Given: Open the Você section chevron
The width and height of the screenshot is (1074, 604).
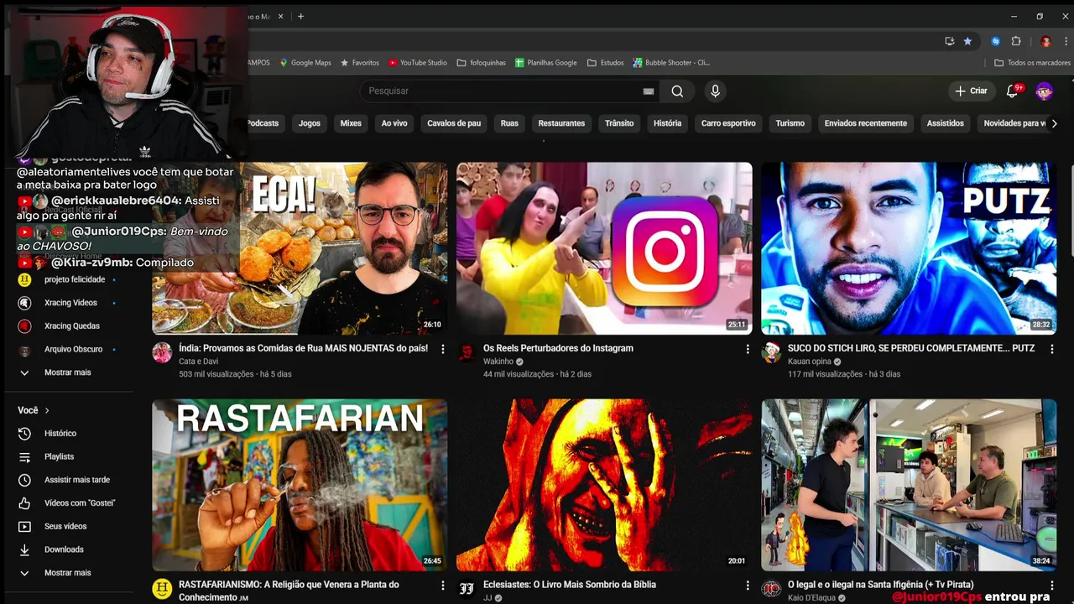Looking at the screenshot, I should pyautogui.click(x=47, y=410).
